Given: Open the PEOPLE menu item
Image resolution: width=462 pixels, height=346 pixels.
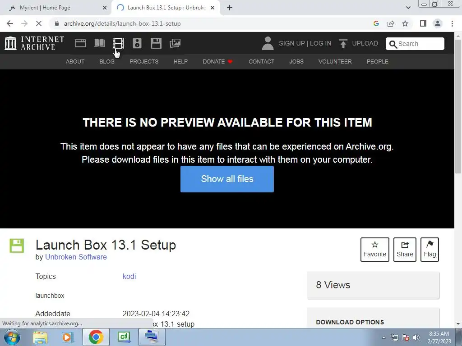Looking at the screenshot, I should 378,61.
